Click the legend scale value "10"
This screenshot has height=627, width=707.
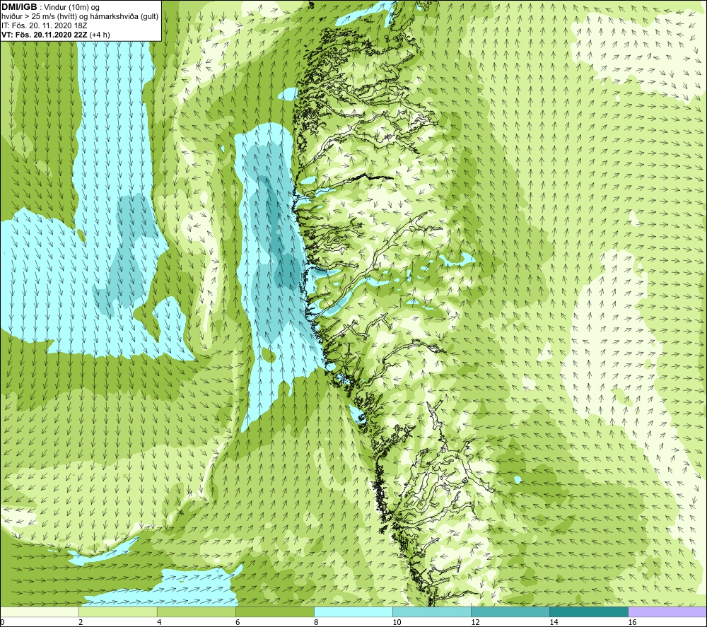(397, 622)
